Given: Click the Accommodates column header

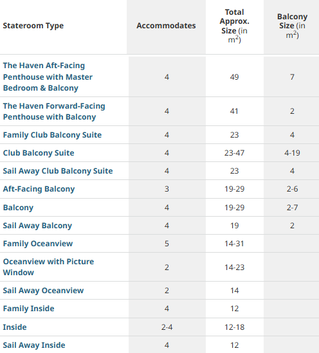Looking at the screenshot, I should coord(166,26).
